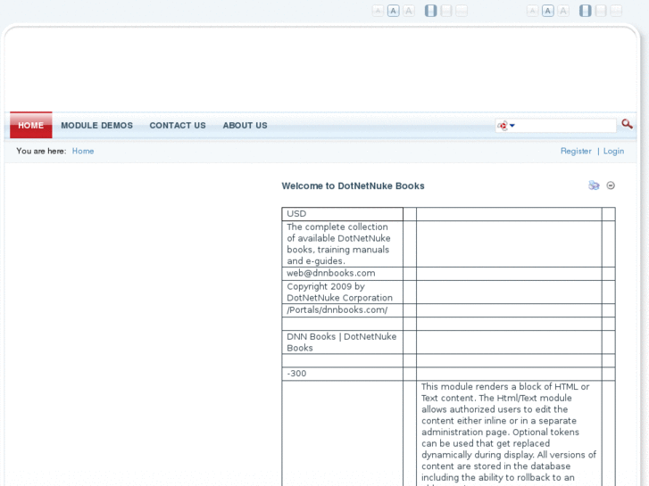The height and width of the screenshot is (486, 649).
Task: Select medium text size in the right icon group
Action: 548,11
